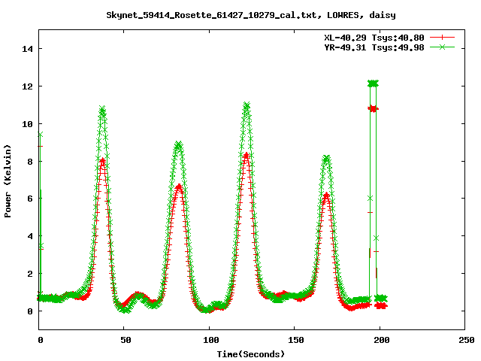Click the first green peak near 37 seconds

tap(102, 110)
